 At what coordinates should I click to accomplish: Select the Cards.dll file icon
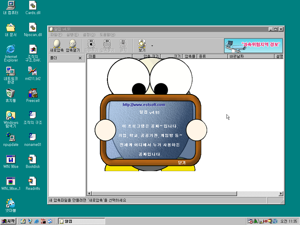click(x=33, y=8)
